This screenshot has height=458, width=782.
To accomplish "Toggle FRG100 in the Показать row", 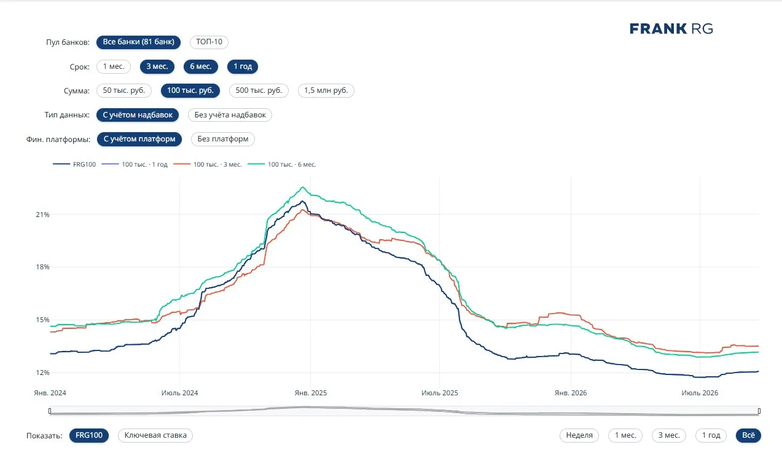I will pyautogui.click(x=89, y=435).
